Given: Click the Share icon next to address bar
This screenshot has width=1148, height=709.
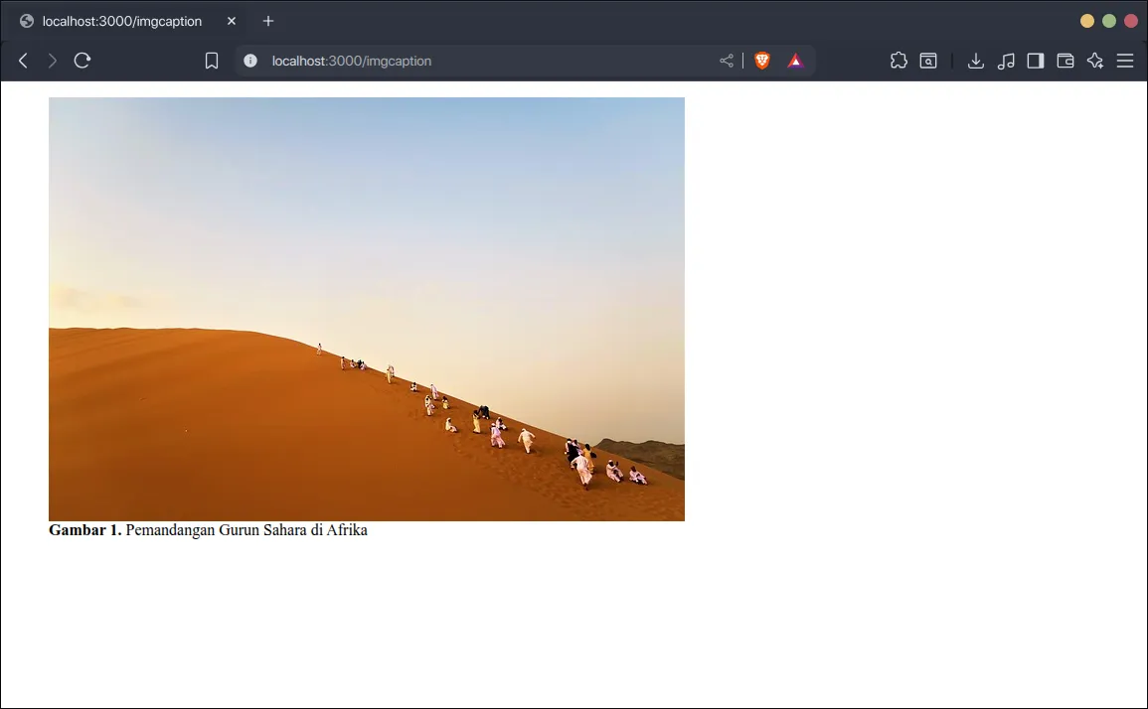Looking at the screenshot, I should (x=726, y=61).
